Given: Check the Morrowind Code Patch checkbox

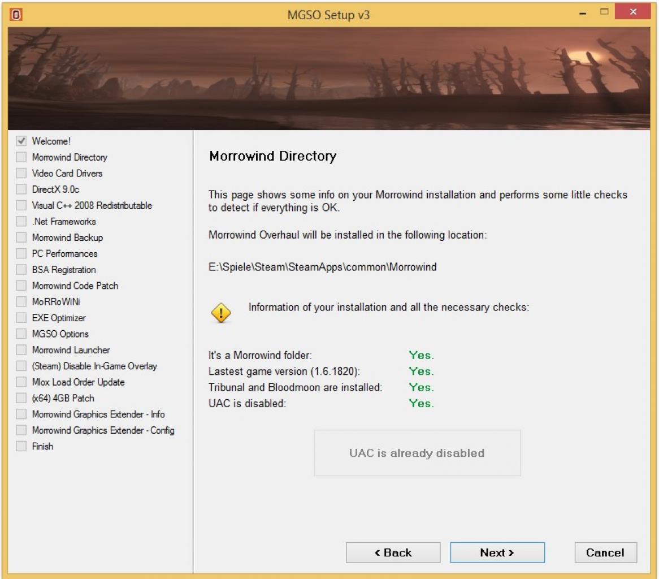Looking at the screenshot, I should (21, 286).
